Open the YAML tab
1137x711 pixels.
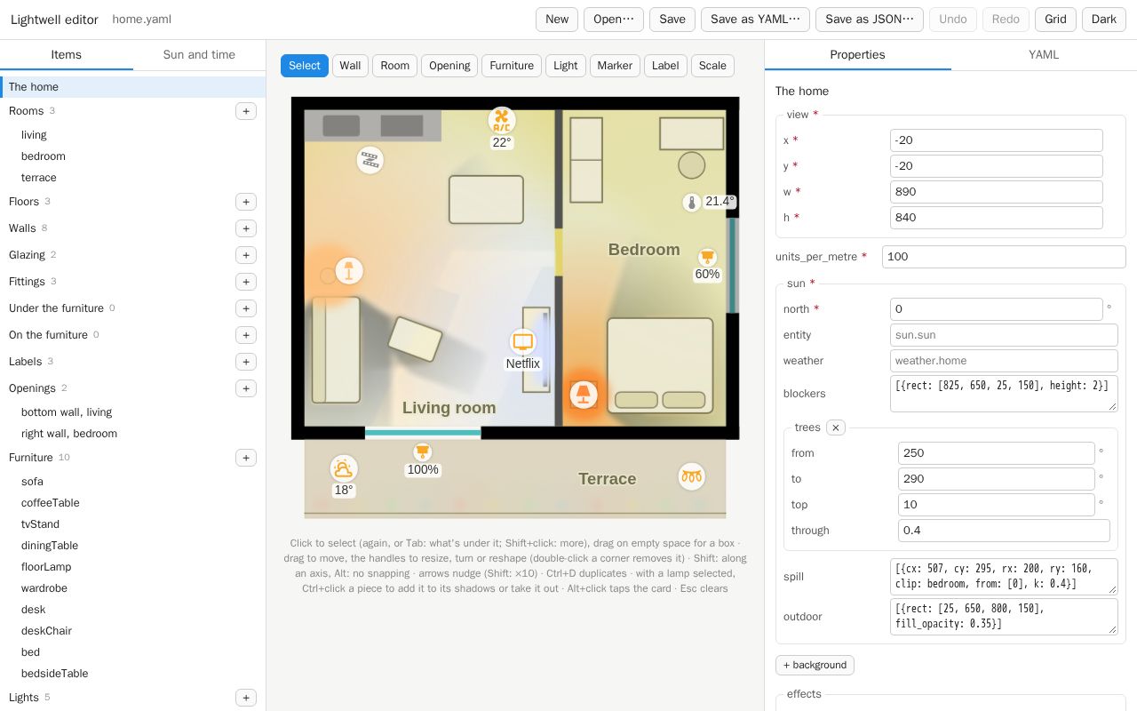coord(1044,55)
